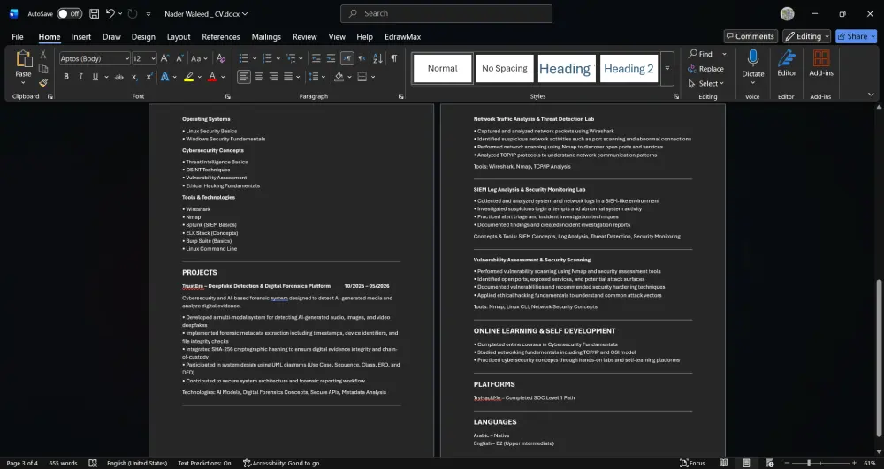The height and width of the screenshot is (469, 884).
Task: Open the font name dropdown
Action: pos(126,58)
